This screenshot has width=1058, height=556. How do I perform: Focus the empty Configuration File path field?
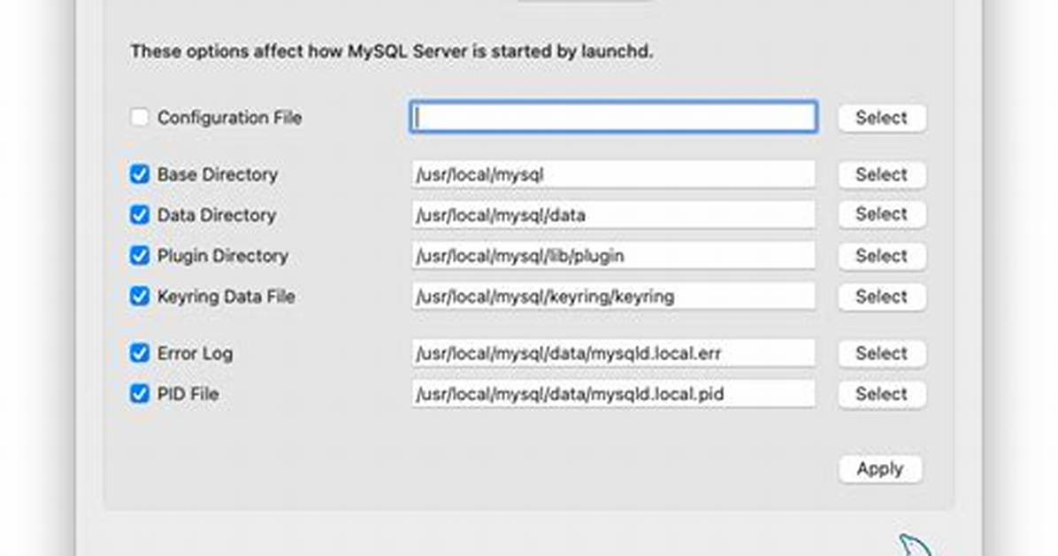613,117
